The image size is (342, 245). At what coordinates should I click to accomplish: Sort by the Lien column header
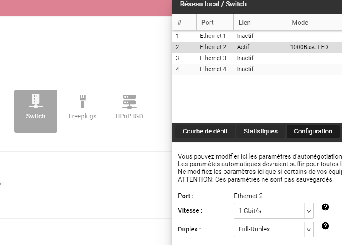tap(260, 23)
